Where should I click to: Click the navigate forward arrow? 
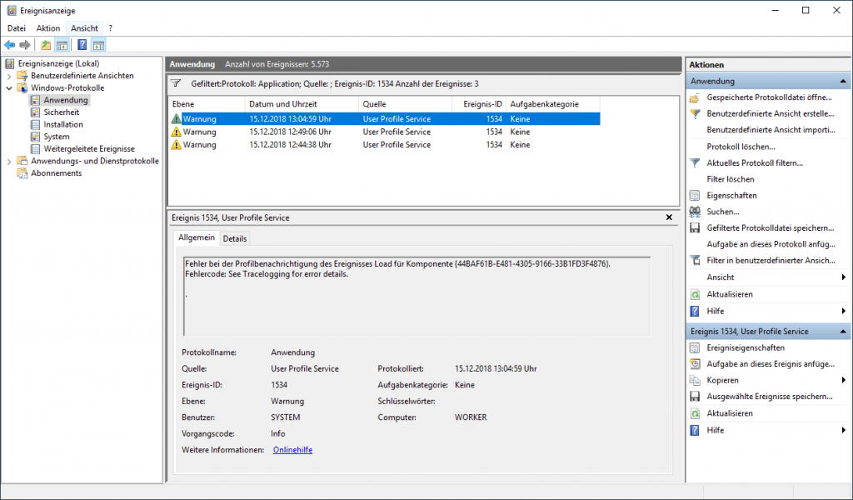click(24, 44)
